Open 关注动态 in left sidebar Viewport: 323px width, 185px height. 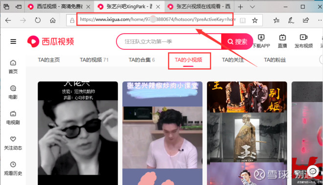[x=13, y=144]
